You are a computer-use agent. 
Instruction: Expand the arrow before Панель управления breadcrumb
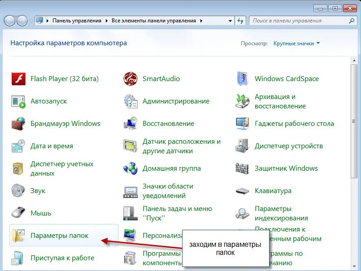pyautogui.click(x=48, y=21)
